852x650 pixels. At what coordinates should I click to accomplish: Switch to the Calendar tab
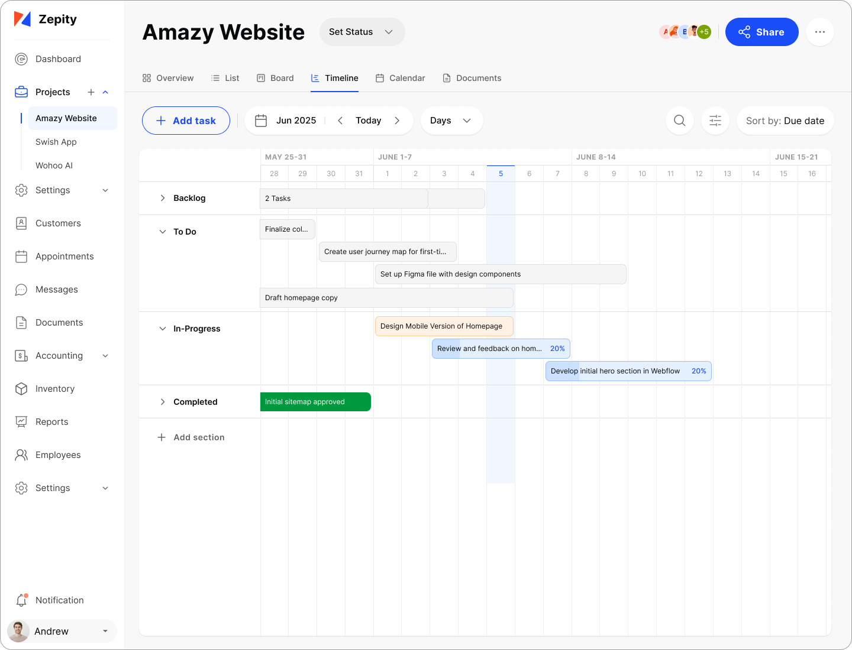(400, 78)
